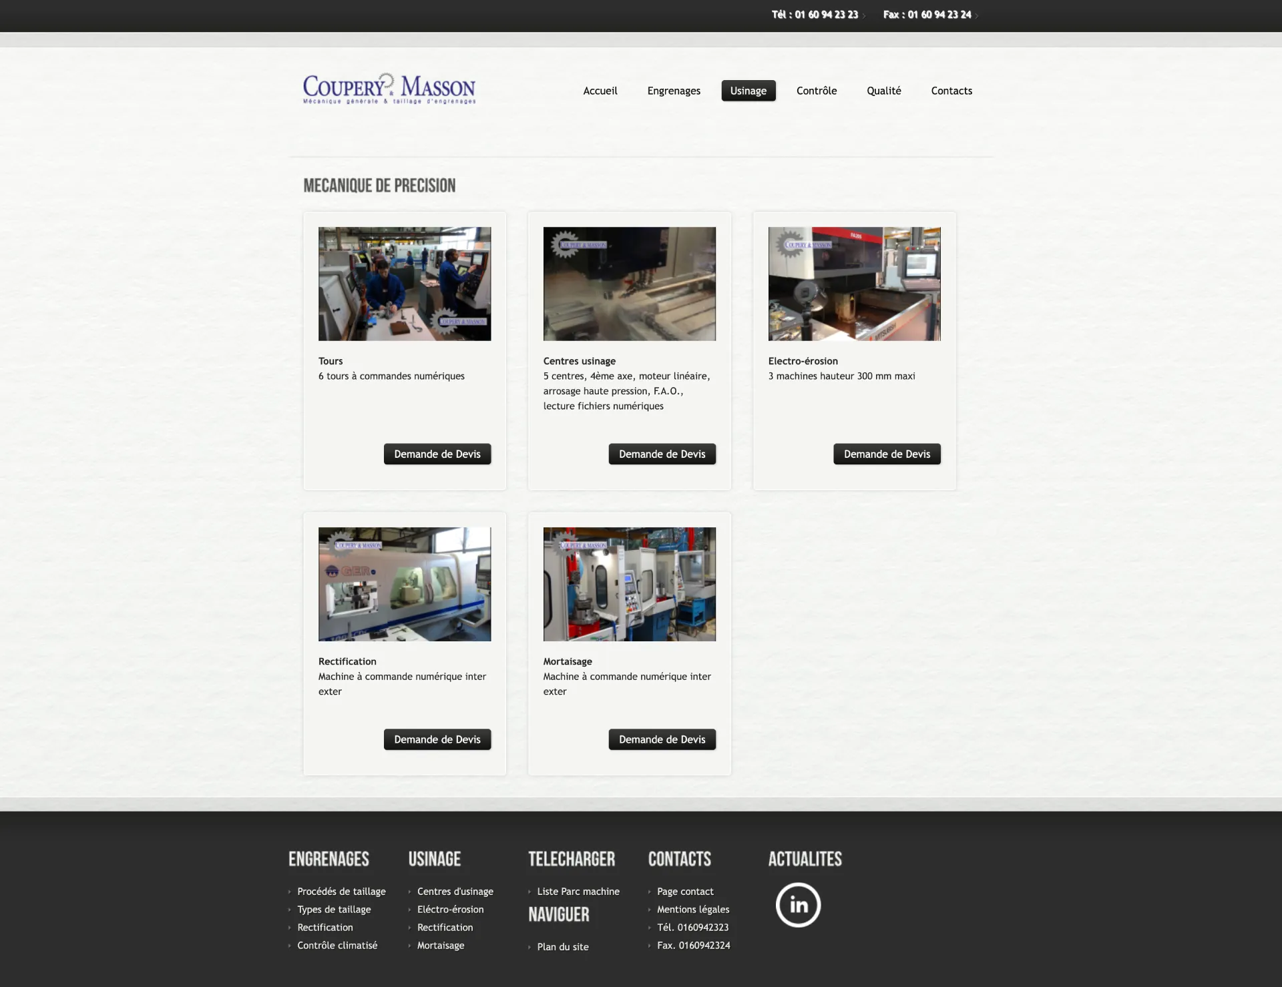
Task: Click Demande de Devis under Electro-érosion
Action: point(887,454)
